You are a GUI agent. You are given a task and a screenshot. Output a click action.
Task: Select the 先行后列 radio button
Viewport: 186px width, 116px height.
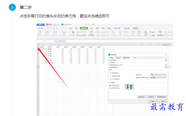coord(110,88)
